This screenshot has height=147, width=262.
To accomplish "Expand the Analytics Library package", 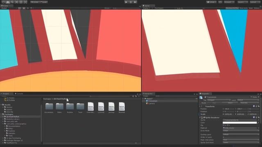I will point(3,119).
